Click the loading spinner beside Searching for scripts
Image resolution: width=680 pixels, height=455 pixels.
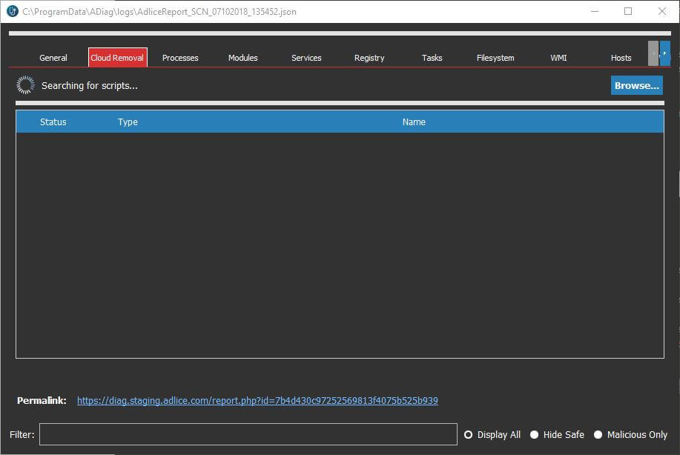pyautogui.click(x=25, y=85)
